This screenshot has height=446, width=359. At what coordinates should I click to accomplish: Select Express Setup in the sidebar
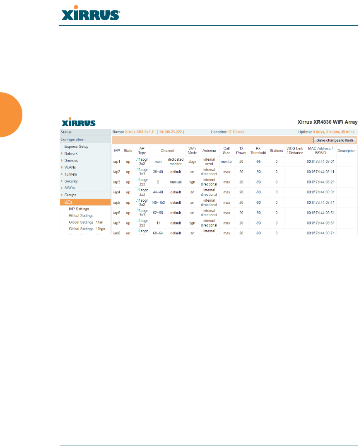pos(76,147)
